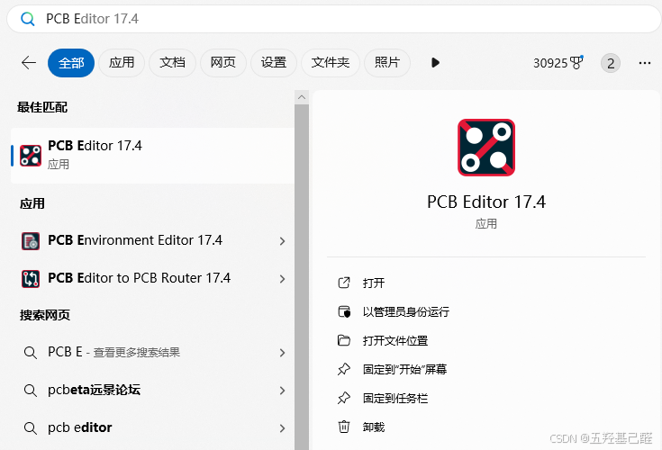Choose 打开文件位置
662x450 pixels.
395,341
